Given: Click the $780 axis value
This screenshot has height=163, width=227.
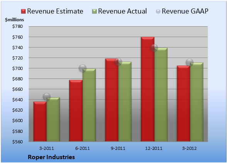Looking at the screenshot, I should point(17,26).
